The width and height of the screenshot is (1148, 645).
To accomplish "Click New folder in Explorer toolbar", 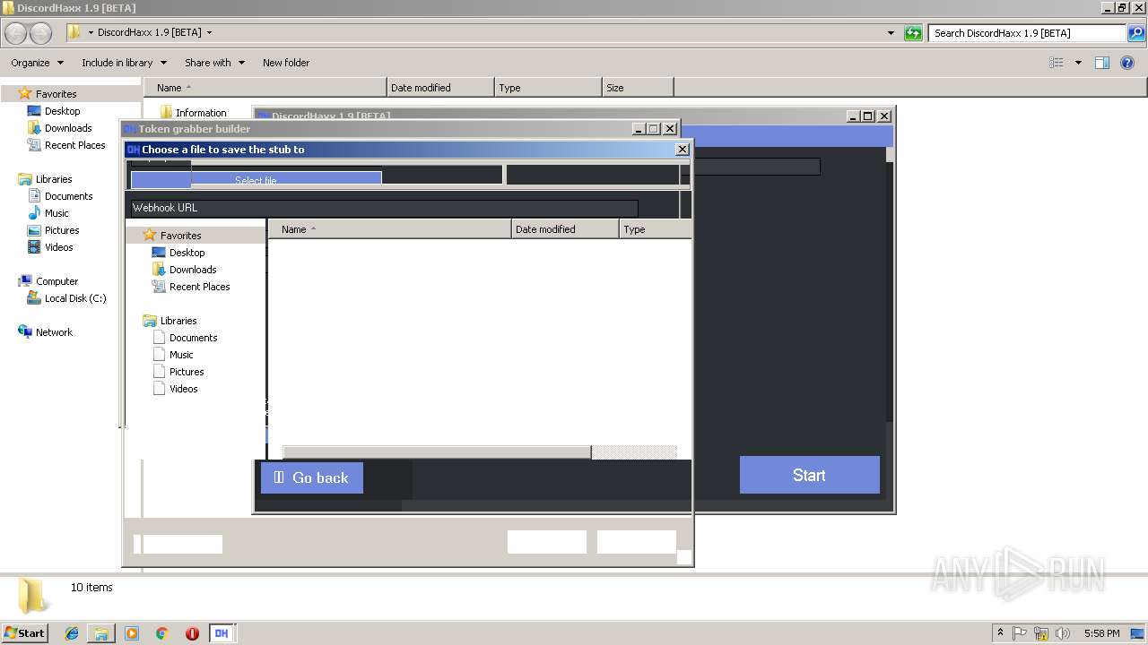I will click(286, 63).
